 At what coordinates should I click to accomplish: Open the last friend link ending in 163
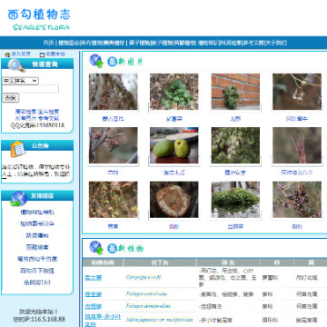point(37,282)
